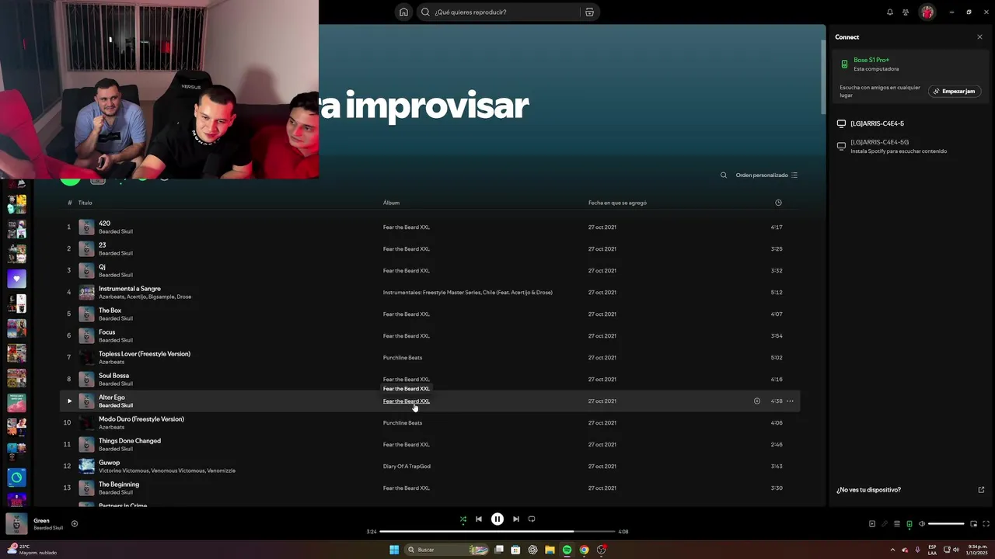Click the search-in-playlist magnifier icon
Viewport: 995px width, 559px height.
tap(724, 175)
